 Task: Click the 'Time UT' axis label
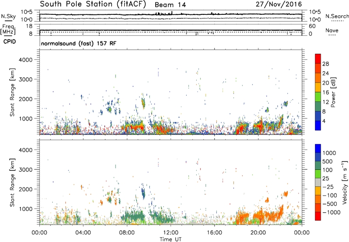click(171, 239)
